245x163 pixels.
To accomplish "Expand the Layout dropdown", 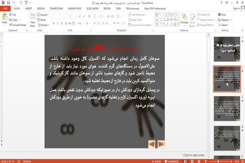I will tap(43, 15).
